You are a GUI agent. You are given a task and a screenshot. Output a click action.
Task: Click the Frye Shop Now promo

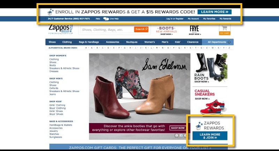click(195, 30)
